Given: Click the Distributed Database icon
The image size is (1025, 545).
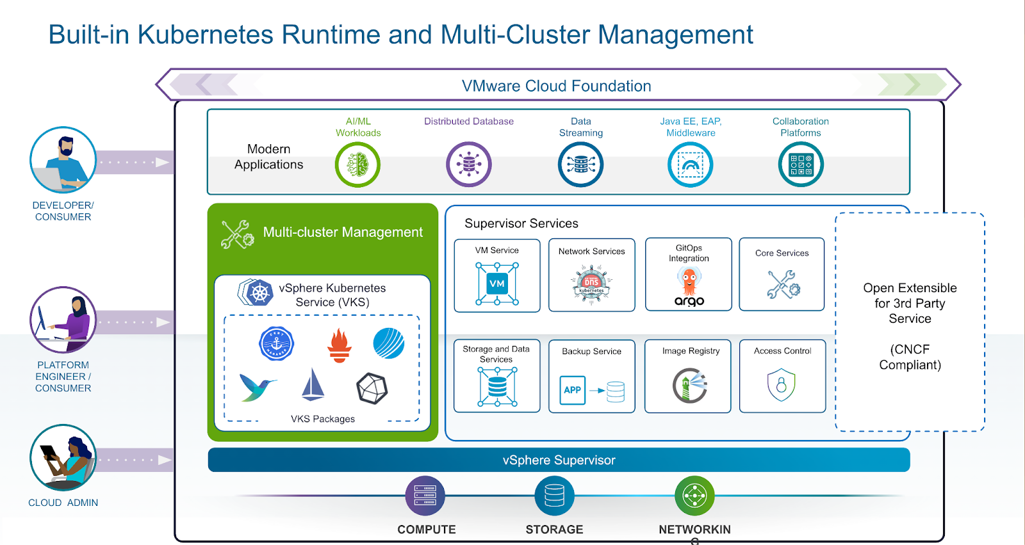Looking at the screenshot, I should coord(469,165).
